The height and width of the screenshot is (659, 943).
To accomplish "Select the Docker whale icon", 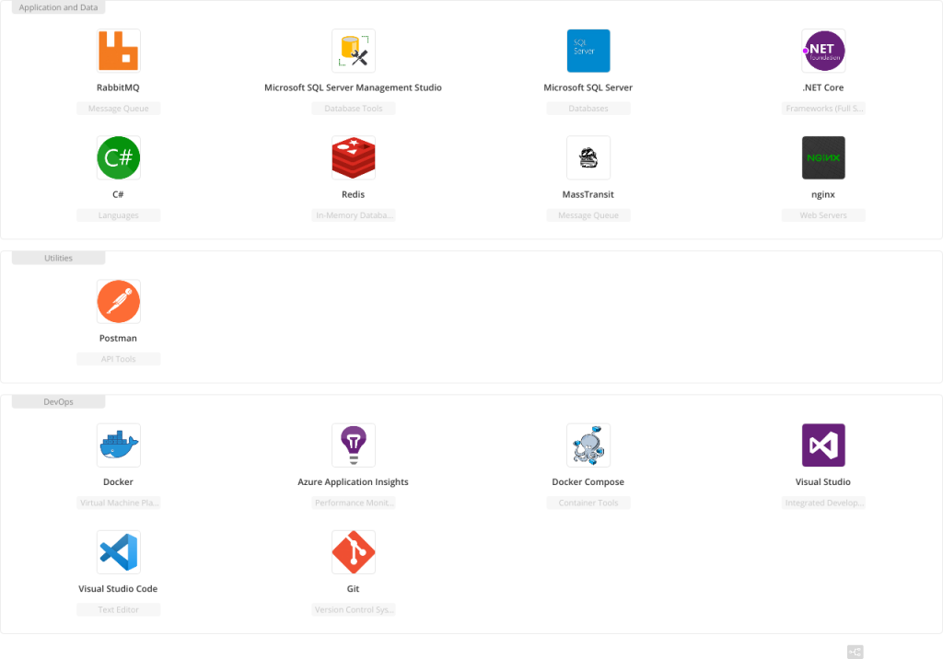I will coord(118,445).
